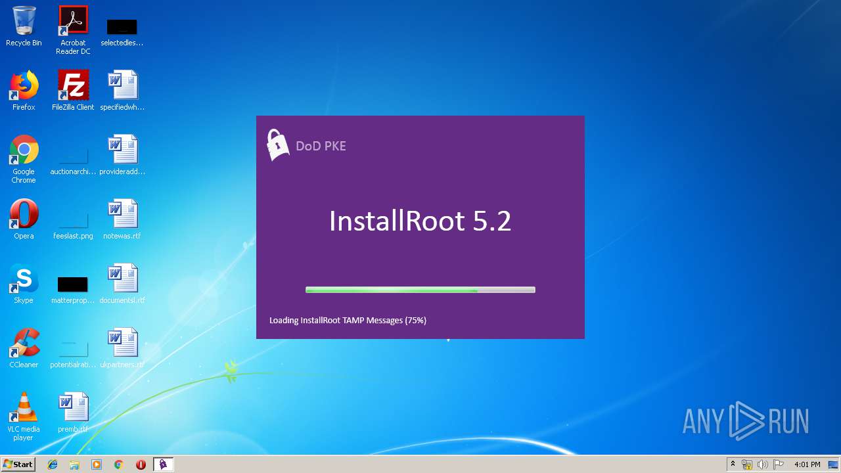Screen dimensions: 841x473
Task: Select the notewas.rtf document
Action: click(122, 219)
